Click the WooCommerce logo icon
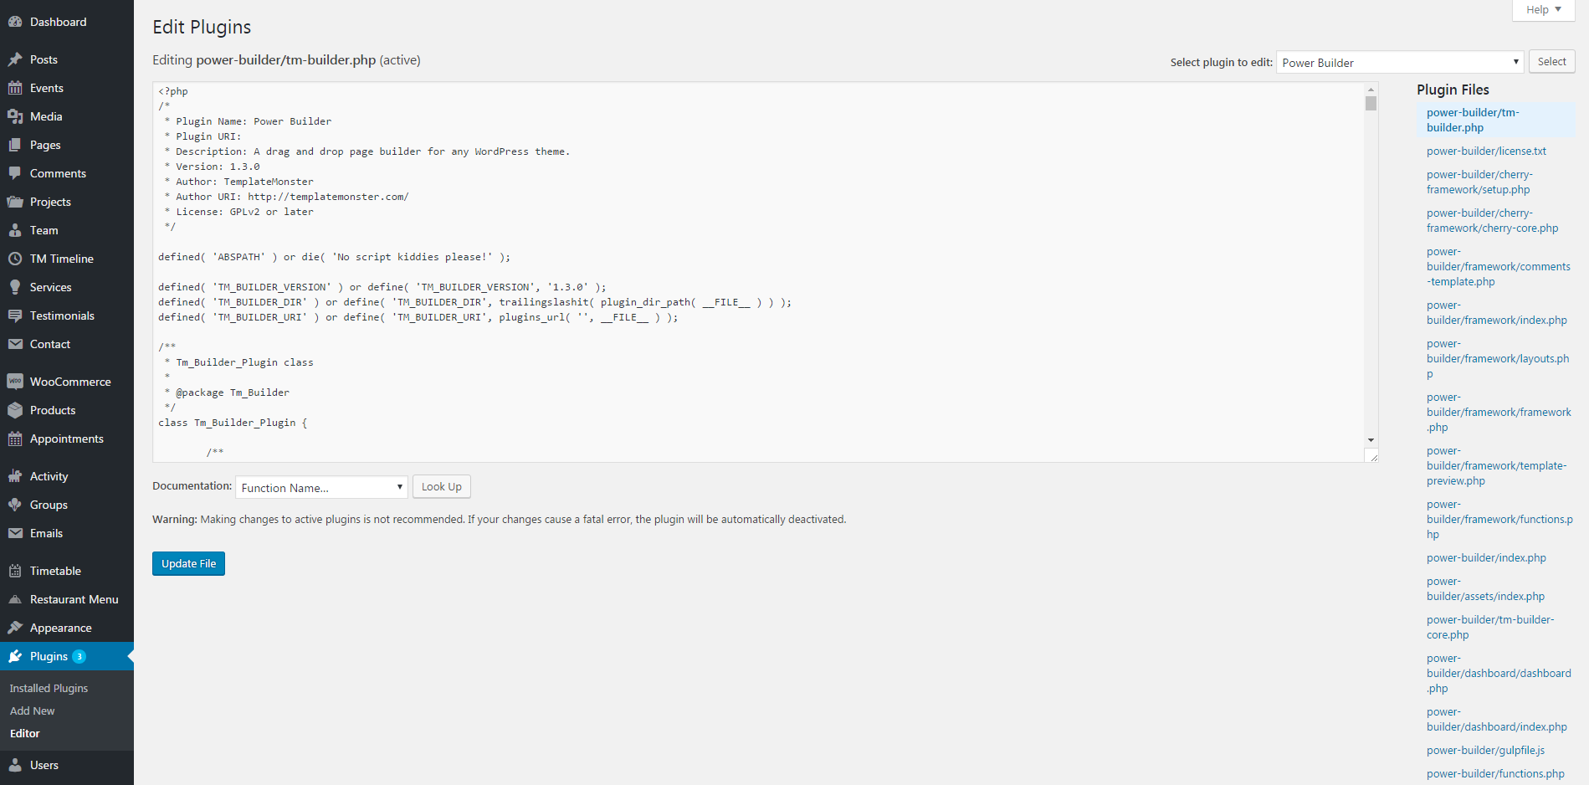Image resolution: width=1589 pixels, height=785 pixels. coord(15,382)
